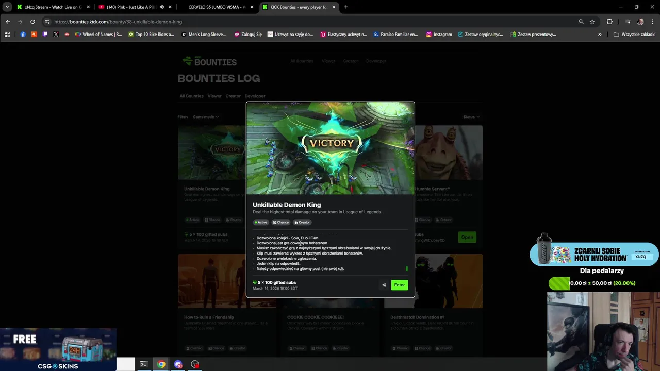Screen dimensions: 660x371
Task: Open the page zoom magnifier icon
Action: click(x=581, y=22)
